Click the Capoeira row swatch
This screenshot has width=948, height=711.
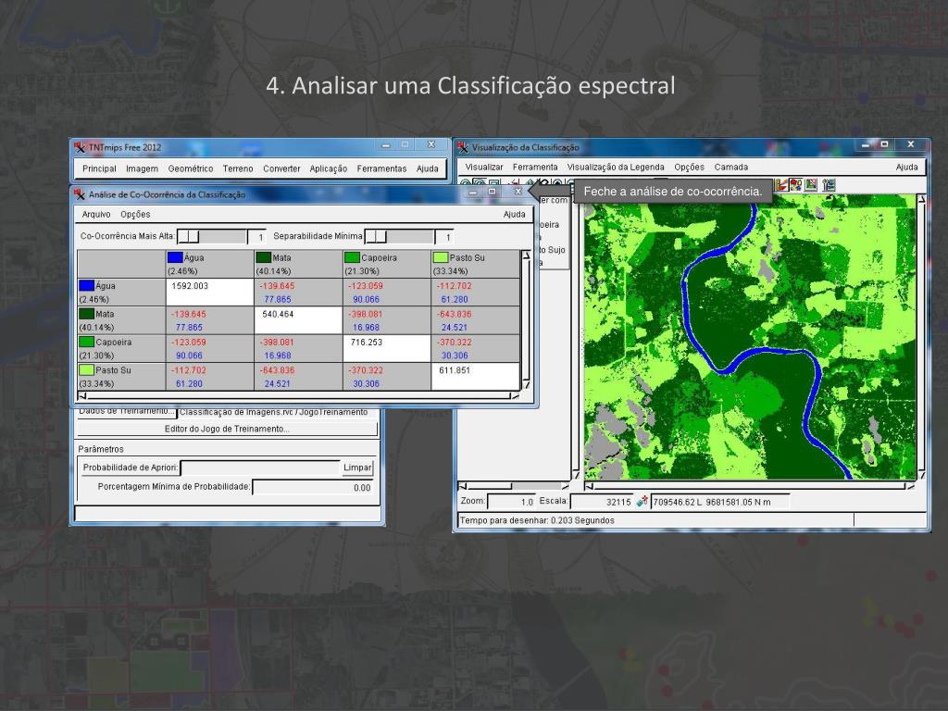coord(86,342)
